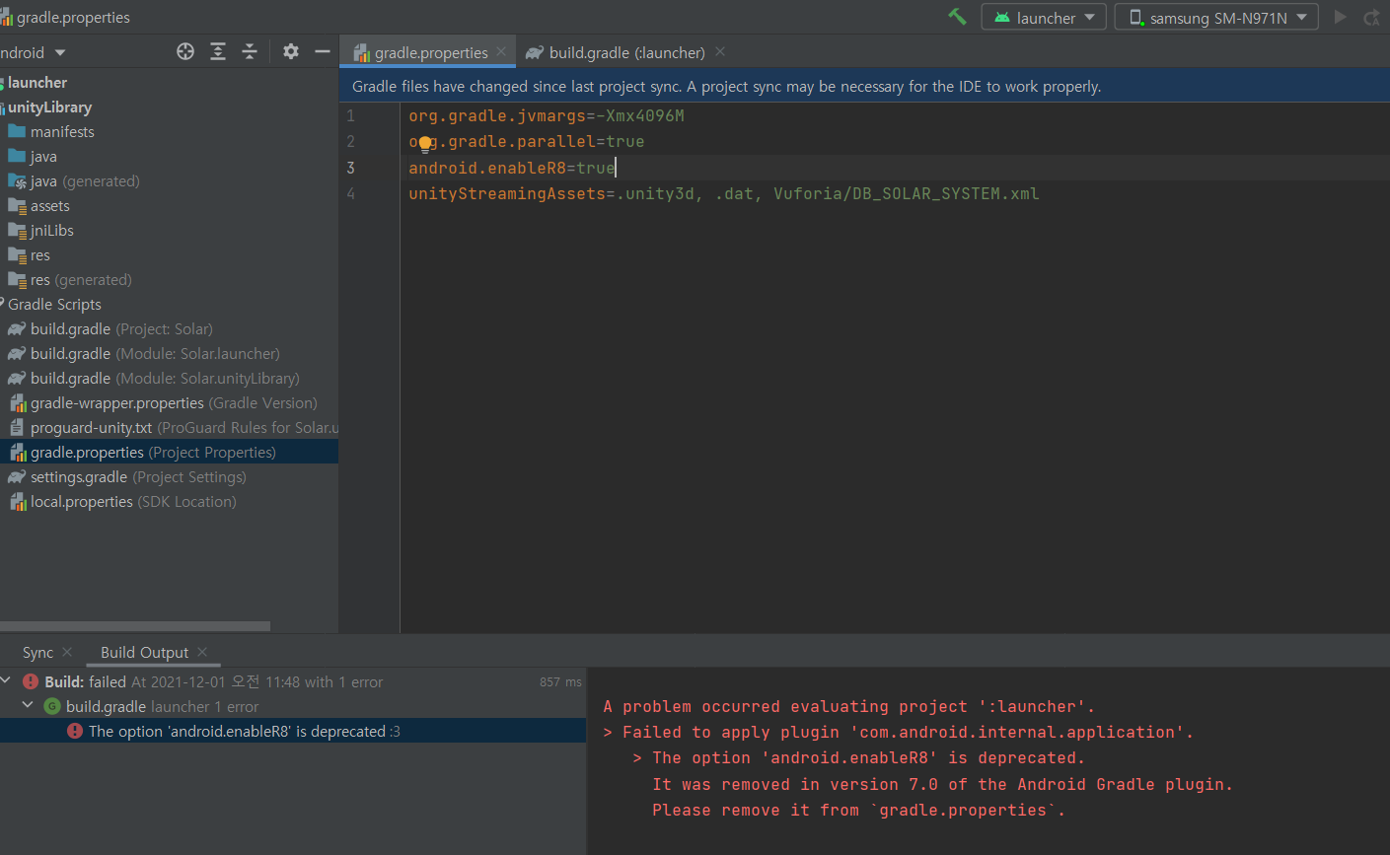Viewport: 1390px width, 855px height.
Task: Click line number 4 in the gutter
Action: [350, 193]
